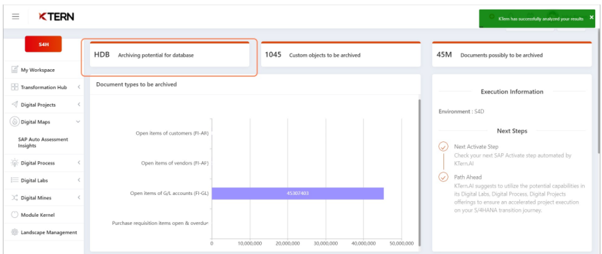Select the Transformation Hub menu label
This screenshot has height=254, width=602.
44,87
